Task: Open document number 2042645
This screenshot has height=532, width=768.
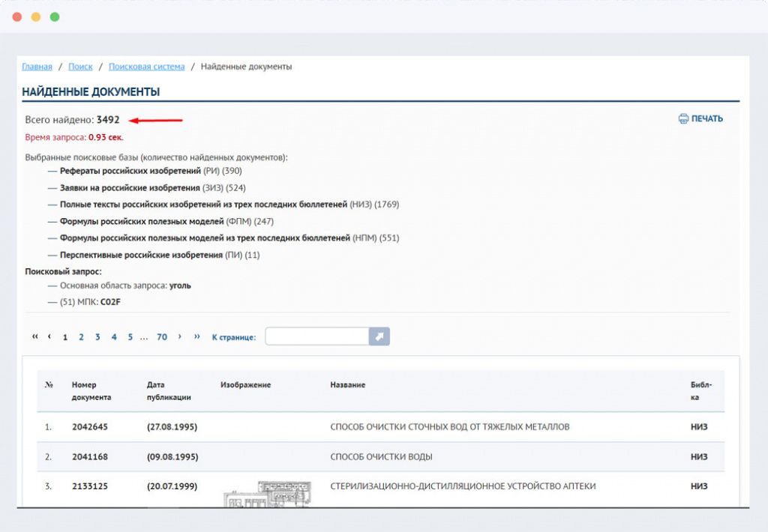Action: [x=90, y=427]
